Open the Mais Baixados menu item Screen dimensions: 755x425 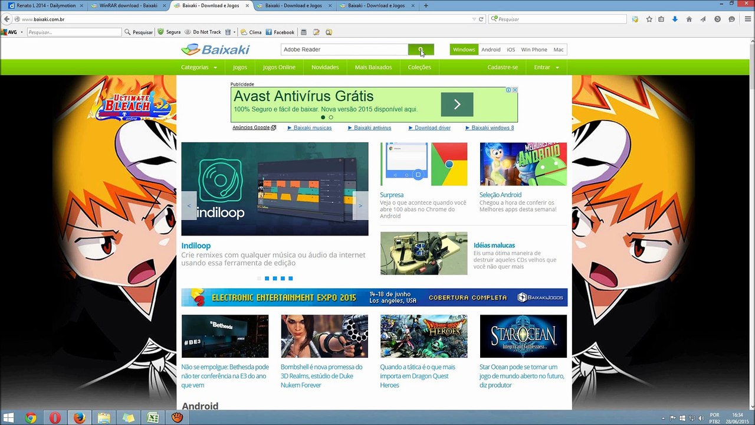coord(373,67)
